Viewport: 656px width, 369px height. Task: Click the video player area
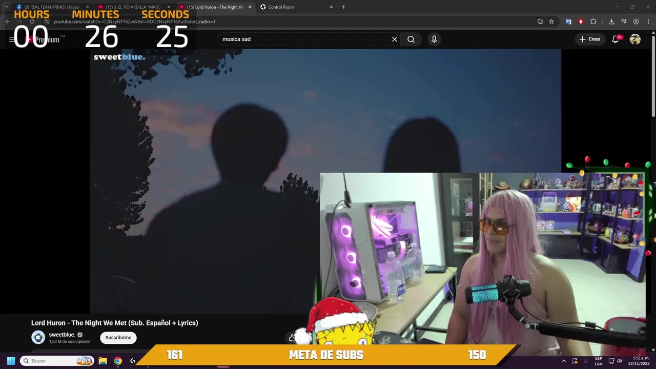tap(325, 181)
